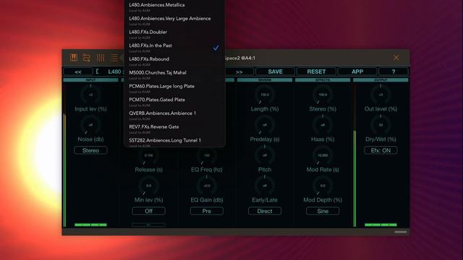
Task: Select preset PCM70.Plates.Gated Plate
Action: [x=174, y=102]
